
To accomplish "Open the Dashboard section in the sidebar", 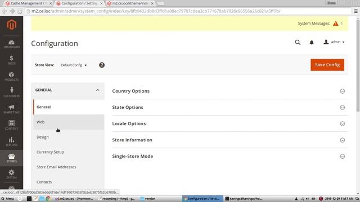I will [11, 44].
